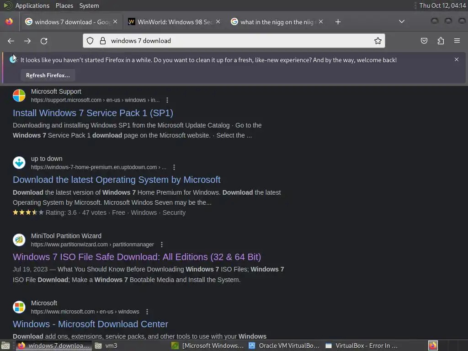Open the Extensions puzzle icon
Image resolution: width=468 pixels, height=351 pixels.
click(441, 41)
